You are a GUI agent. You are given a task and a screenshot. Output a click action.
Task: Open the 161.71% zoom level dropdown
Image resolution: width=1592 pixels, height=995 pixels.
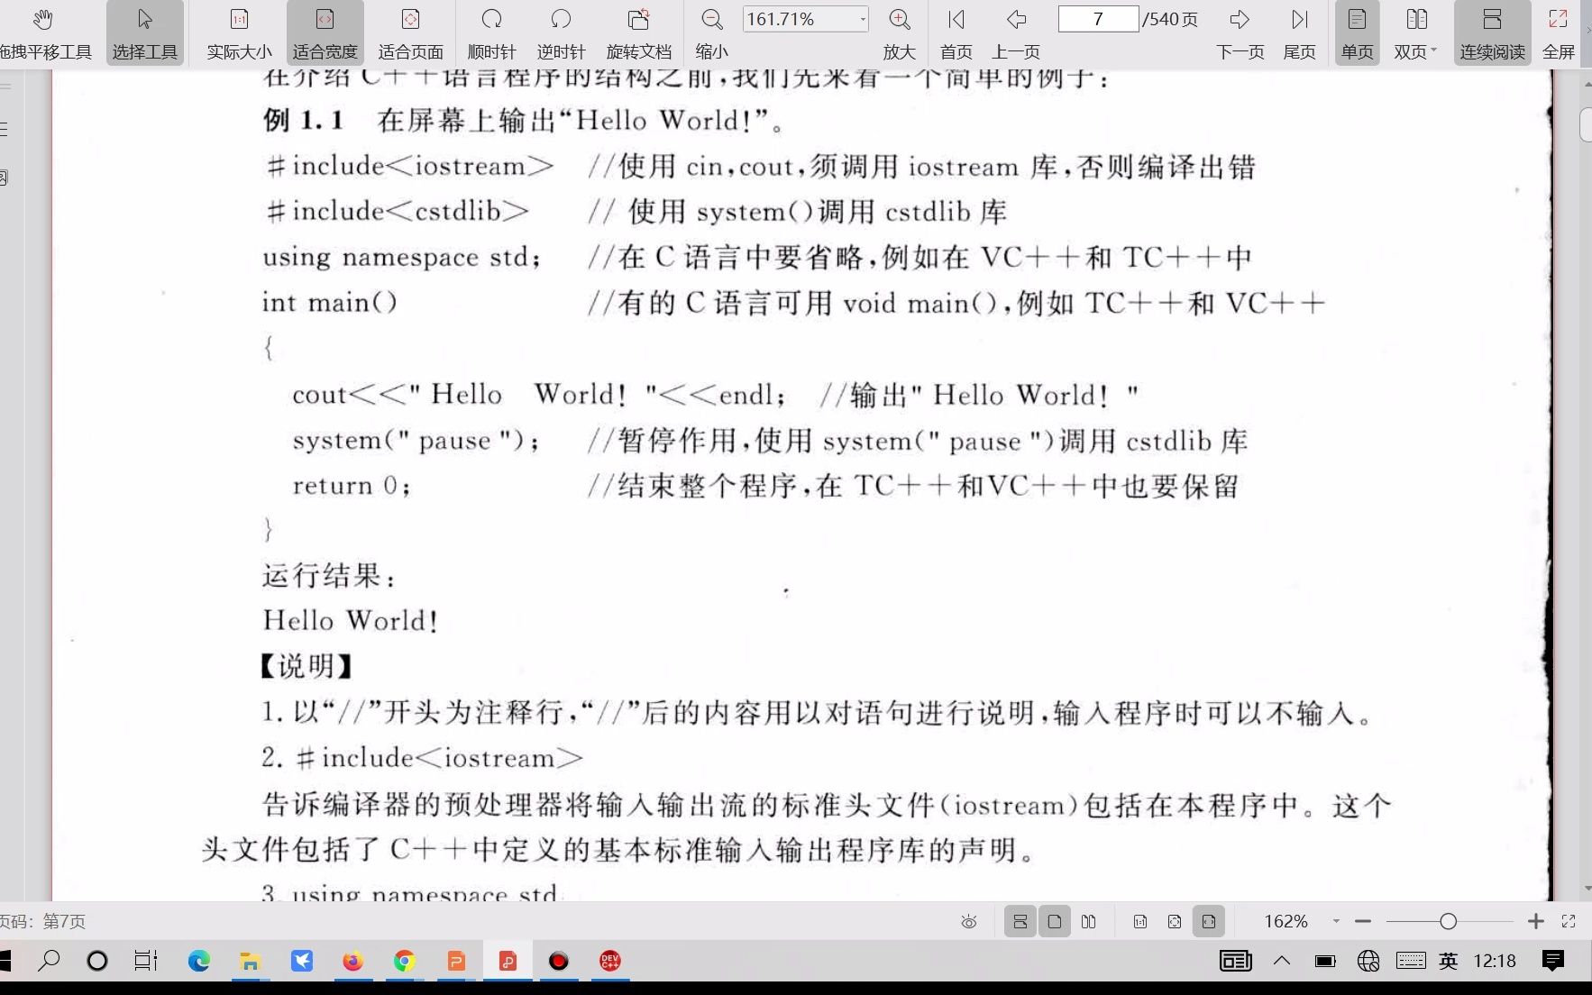pyautogui.click(x=863, y=19)
